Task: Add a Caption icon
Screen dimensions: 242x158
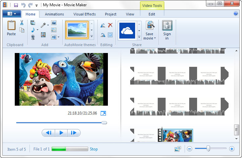Action: pos(54,30)
